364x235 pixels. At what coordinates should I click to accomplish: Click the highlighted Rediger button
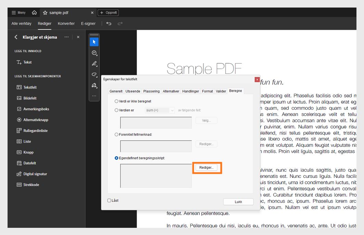point(206,168)
